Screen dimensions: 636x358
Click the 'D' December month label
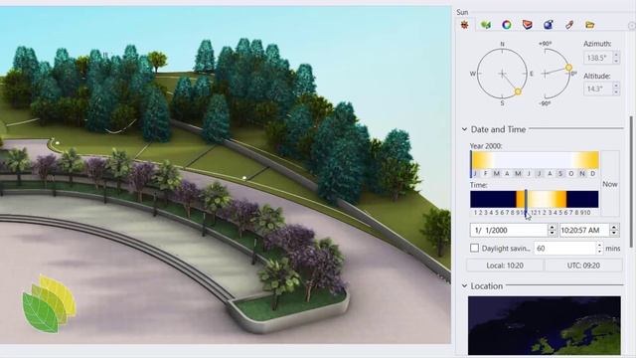click(592, 174)
